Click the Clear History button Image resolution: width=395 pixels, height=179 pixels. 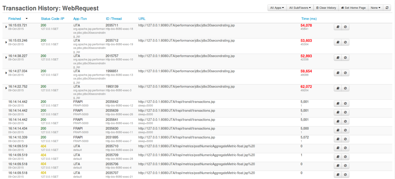coord(326,8)
